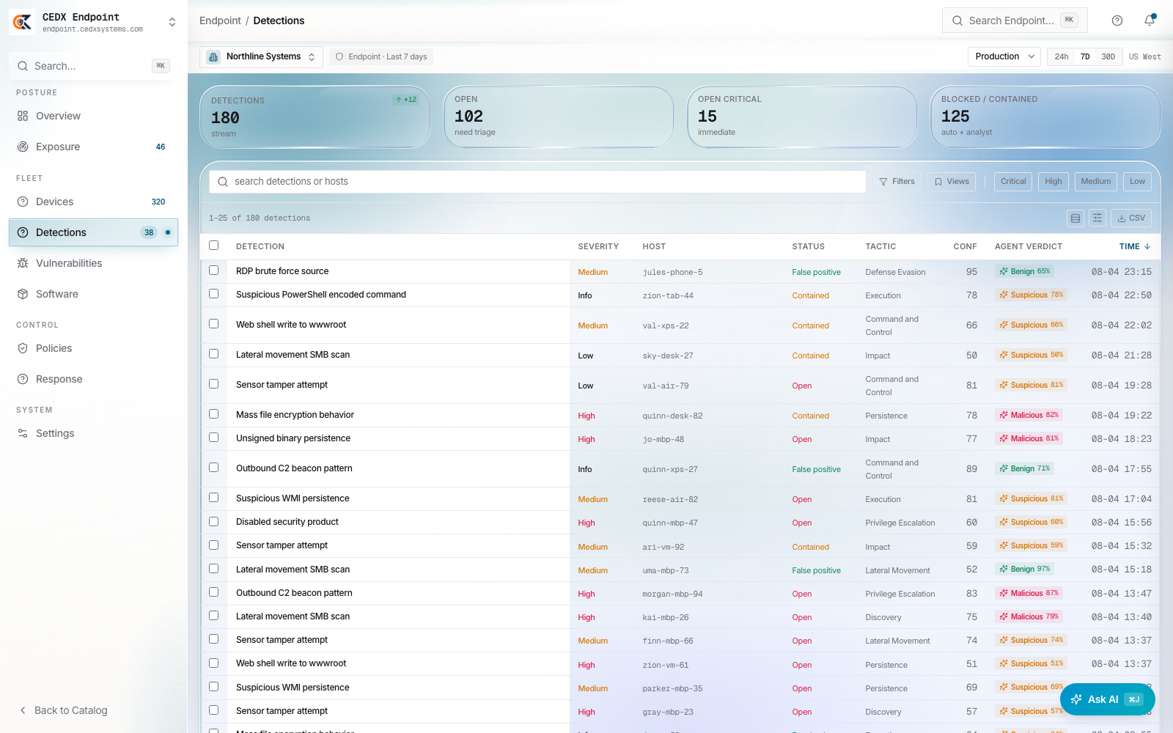Viewport: 1173px width, 733px height.
Task: Go to Vulnerabilities page
Action: 93,263
